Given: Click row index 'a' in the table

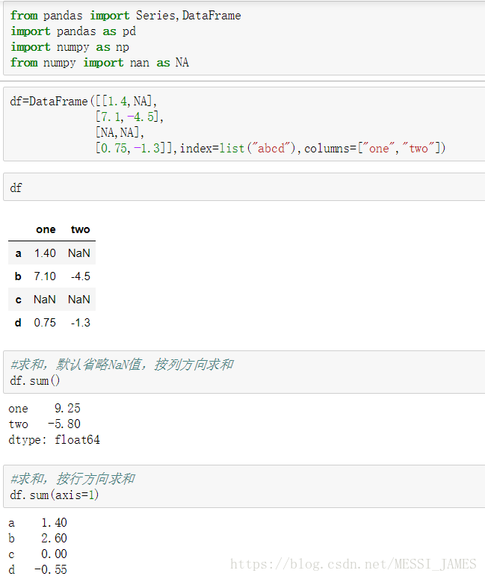Looking at the screenshot, I should [18, 253].
